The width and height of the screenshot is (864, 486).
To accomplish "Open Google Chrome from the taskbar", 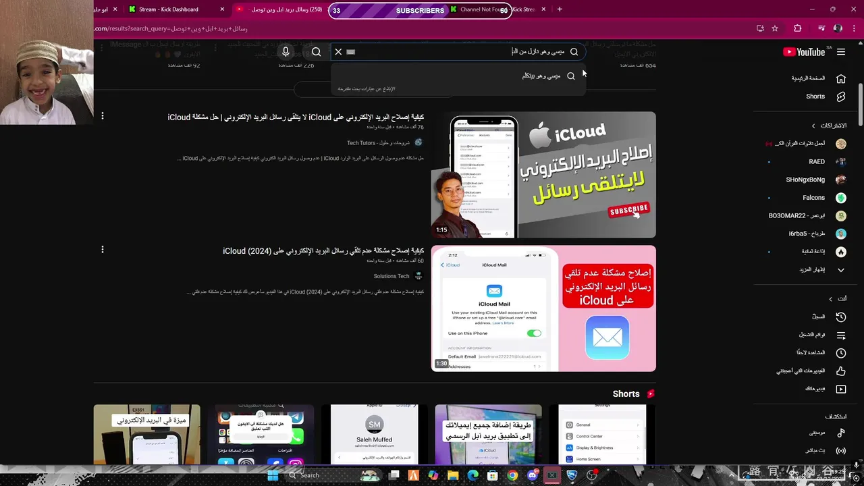I will pyautogui.click(x=512, y=475).
